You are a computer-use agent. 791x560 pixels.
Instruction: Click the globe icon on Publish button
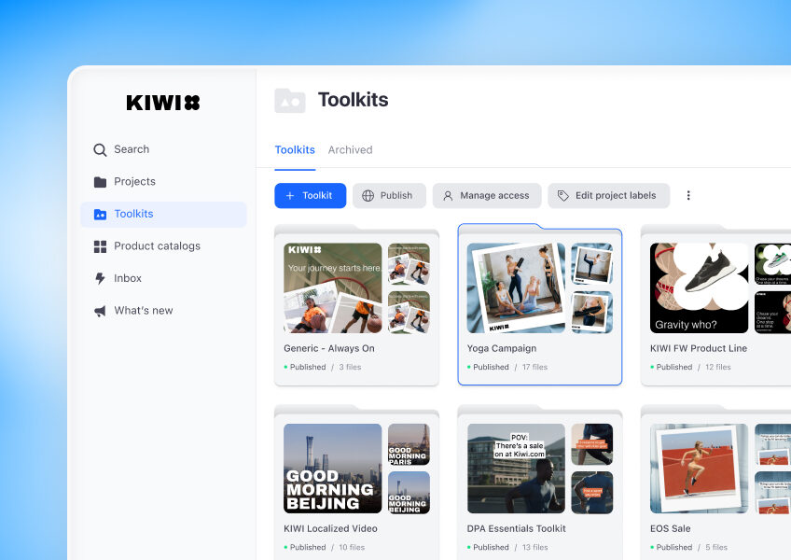pos(368,195)
